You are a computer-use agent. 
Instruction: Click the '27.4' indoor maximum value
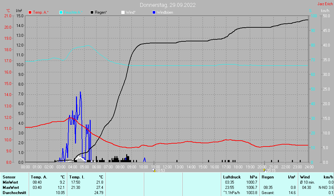tap(100, 188)
